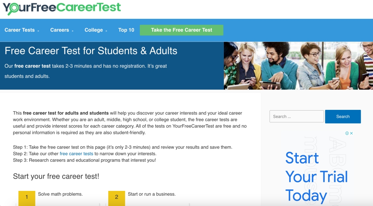Screen dimensions: 373x206
Task: Open the Top 10 menu item
Action: tap(126, 30)
